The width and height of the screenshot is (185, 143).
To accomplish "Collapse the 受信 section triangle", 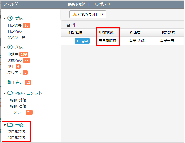I will [x=5, y=18].
